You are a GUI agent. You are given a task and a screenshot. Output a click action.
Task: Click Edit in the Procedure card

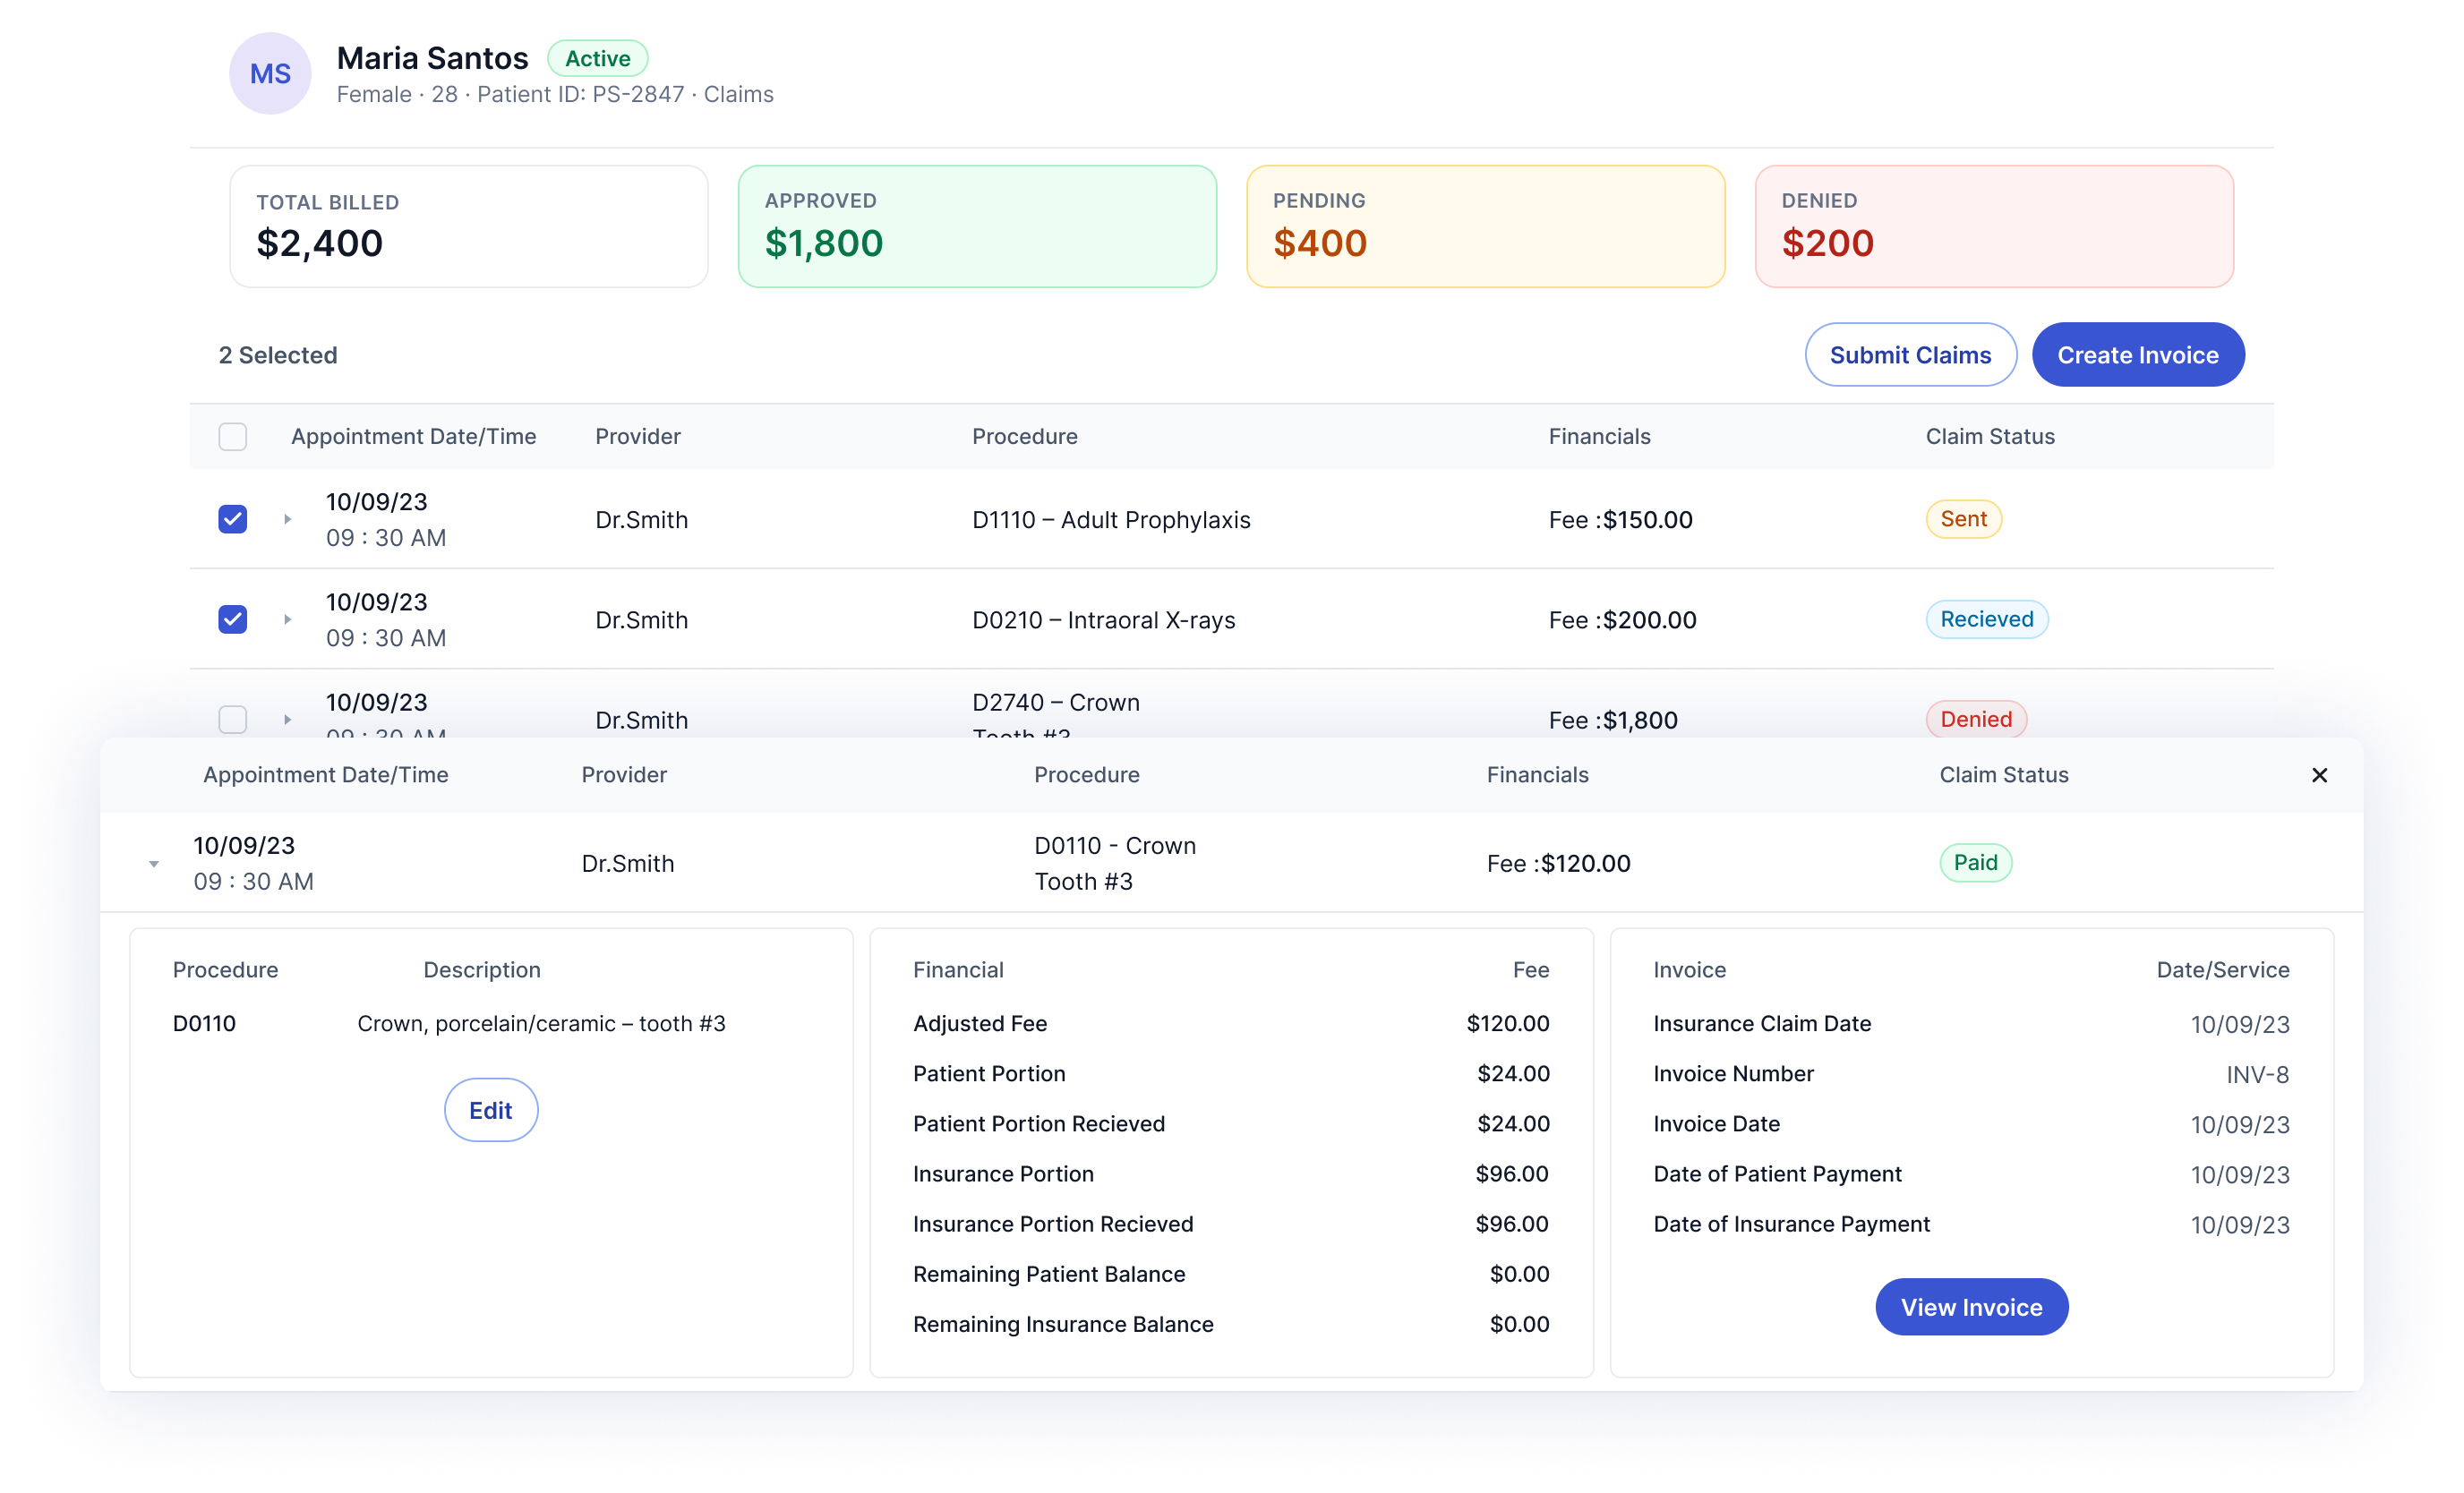pyautogui.click(x=491, y=1110)
